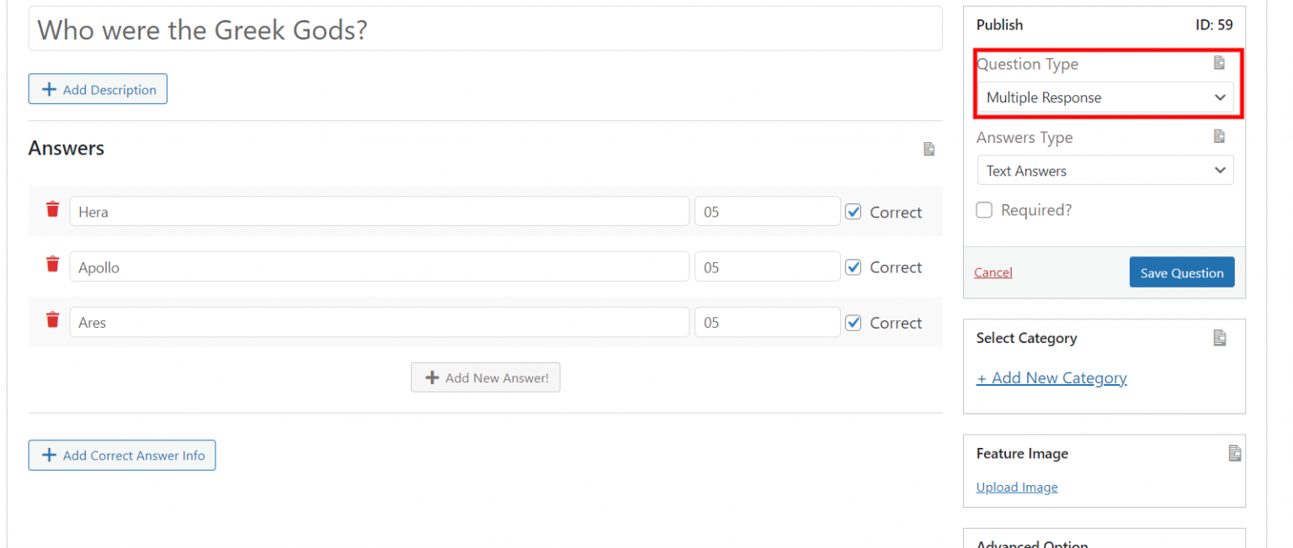Click the Upload Image link
The image size is (1293, 548).
[x=1016, y=487]
